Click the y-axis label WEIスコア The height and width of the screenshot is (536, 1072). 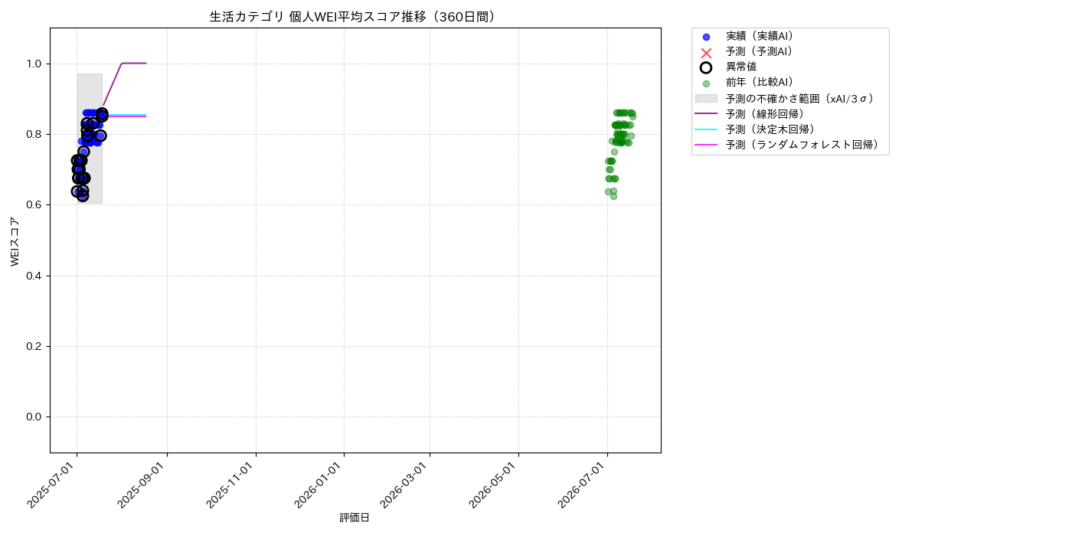pyautogui.click(x=15, y=240)
